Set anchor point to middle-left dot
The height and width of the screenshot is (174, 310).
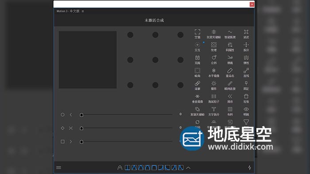click(x=130, y=60)
